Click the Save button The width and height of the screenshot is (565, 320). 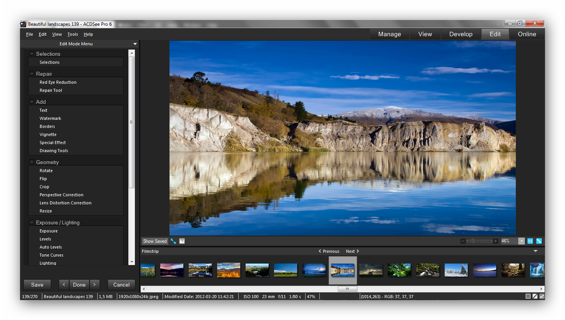coord(37,285)
